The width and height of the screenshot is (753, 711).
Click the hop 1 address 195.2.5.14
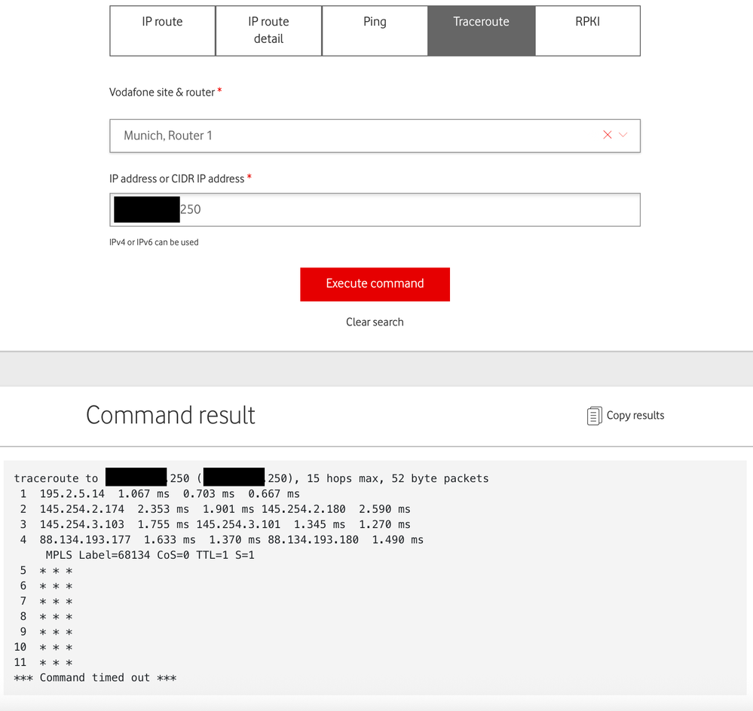pyautogui.click(x=72, y=493)
